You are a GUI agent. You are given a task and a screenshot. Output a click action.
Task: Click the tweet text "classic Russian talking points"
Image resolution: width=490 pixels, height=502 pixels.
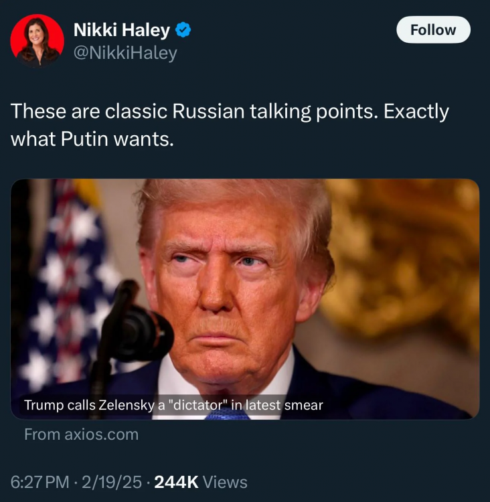tap(228, 111)
